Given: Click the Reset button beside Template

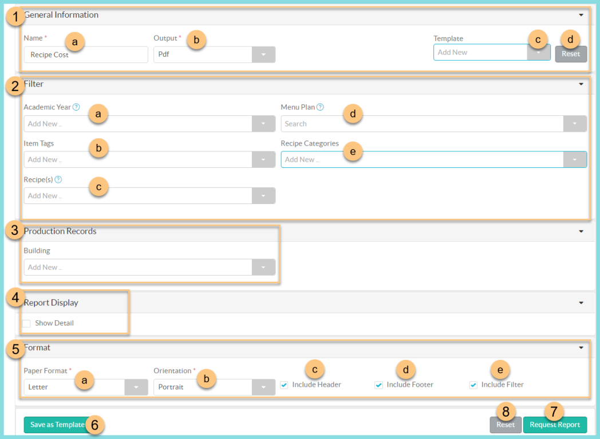Looking at the screenshot, I should coord(570,54).
